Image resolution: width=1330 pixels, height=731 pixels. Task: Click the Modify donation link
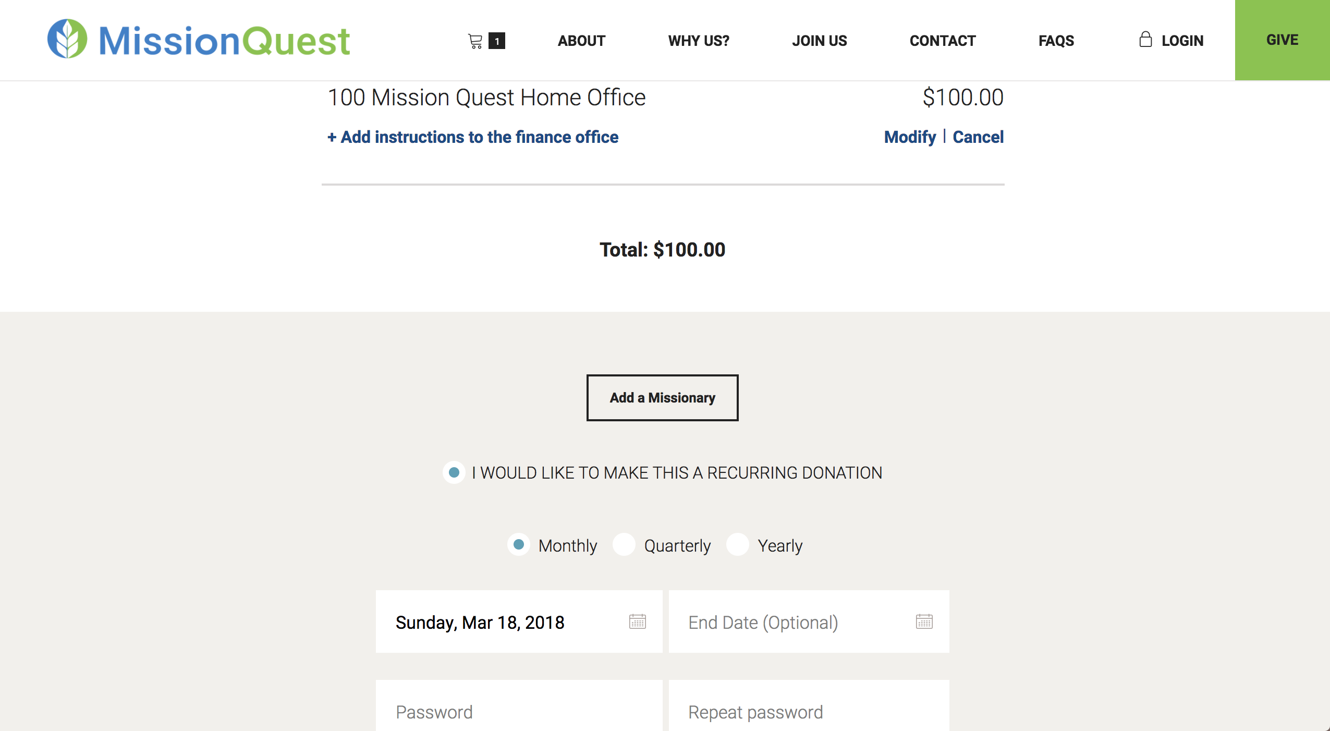(x=910, y=137)
